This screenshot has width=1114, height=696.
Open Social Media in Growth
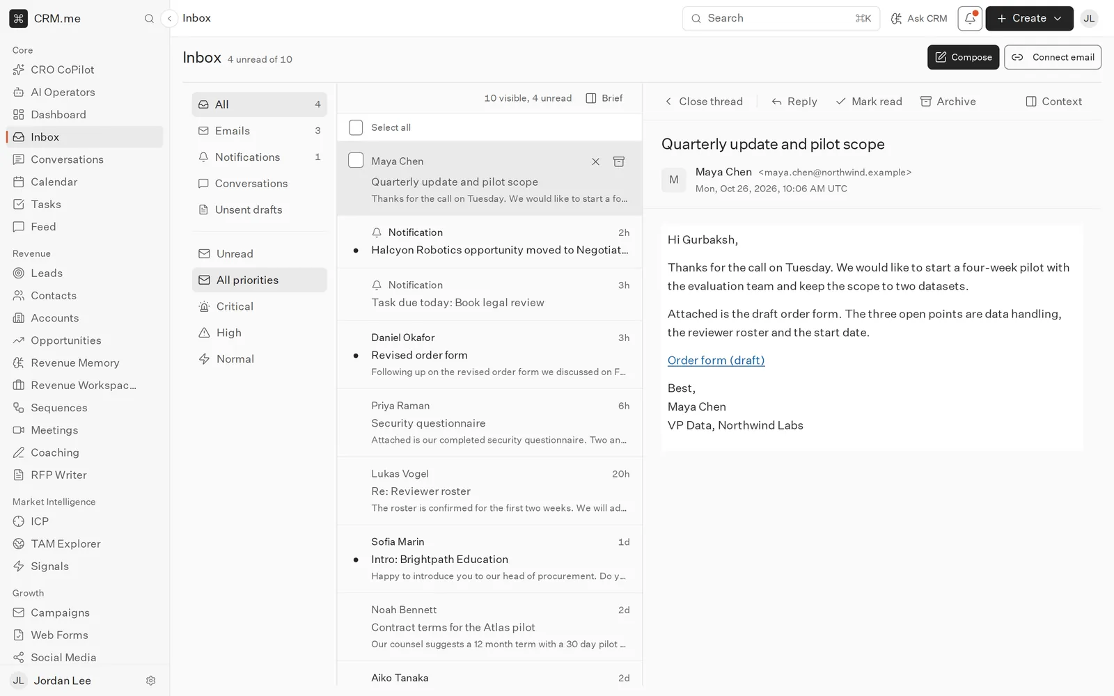tap(85, 657)
